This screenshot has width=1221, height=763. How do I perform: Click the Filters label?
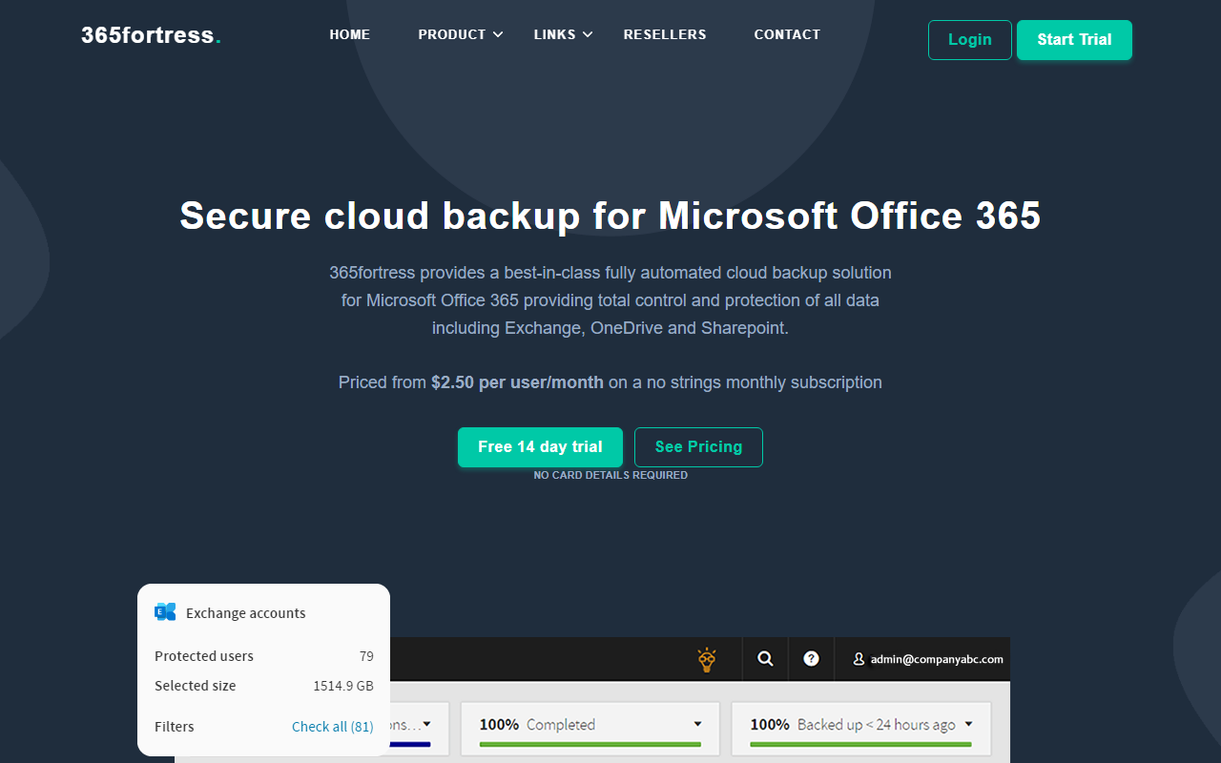[175, 727]
